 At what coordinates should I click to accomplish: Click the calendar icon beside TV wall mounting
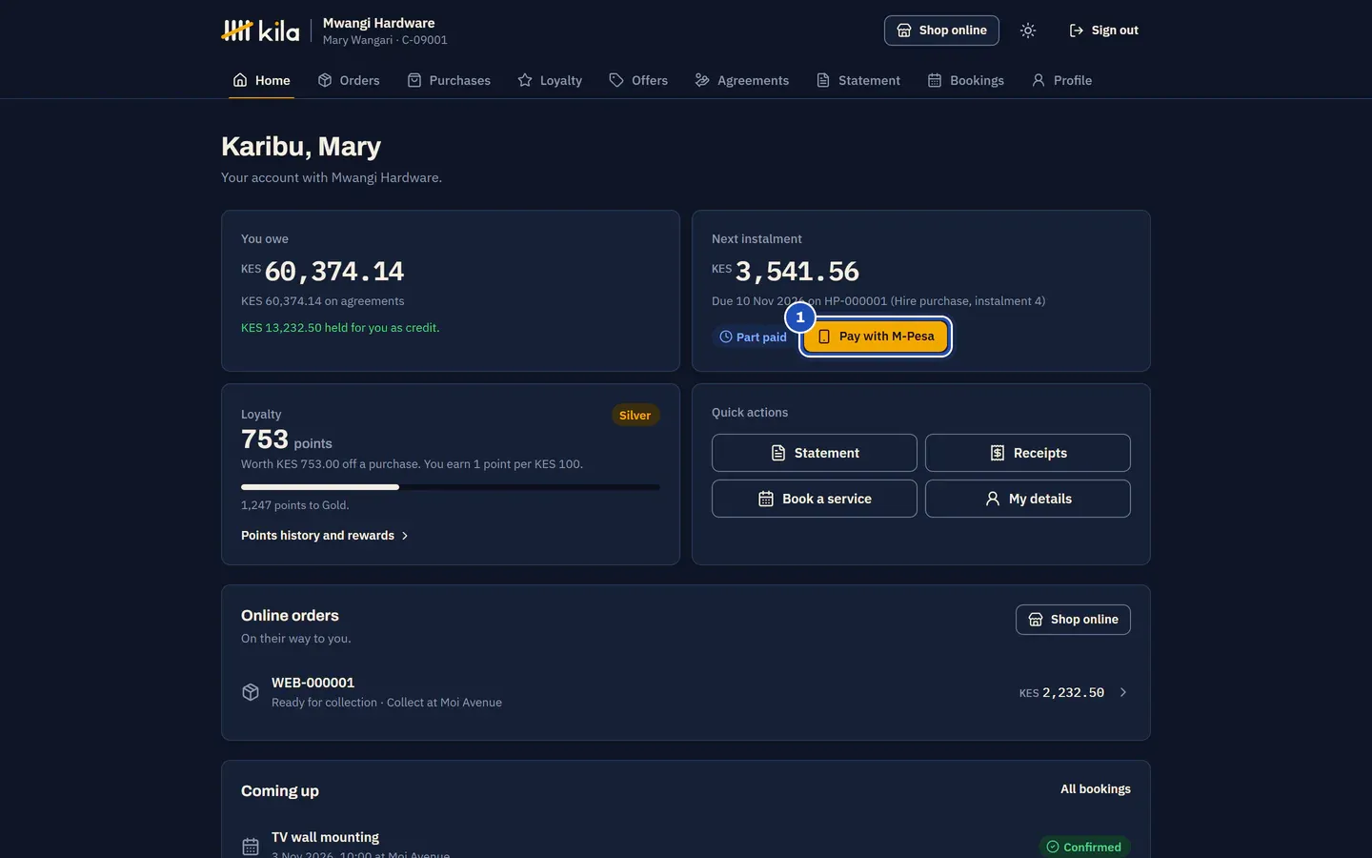pos(251,847)
